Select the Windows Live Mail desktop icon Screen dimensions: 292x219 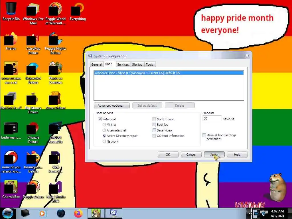(33, 13)
